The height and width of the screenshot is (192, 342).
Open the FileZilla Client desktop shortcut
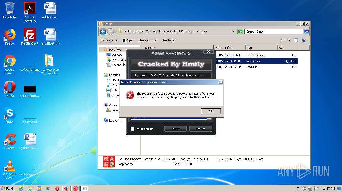pos(30,37)
